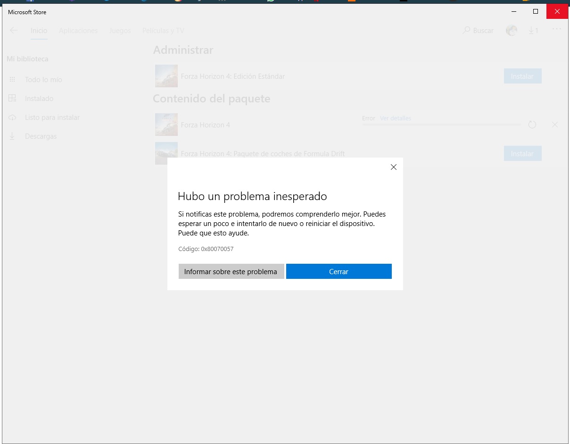The width and height of the screenshot is (570, 444).
Task: Click the Paquete de coches de Formula Drift title
Action: (x=263, y=154)
